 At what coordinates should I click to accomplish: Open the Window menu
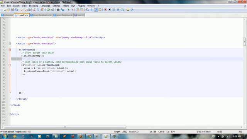coord(91,6)
